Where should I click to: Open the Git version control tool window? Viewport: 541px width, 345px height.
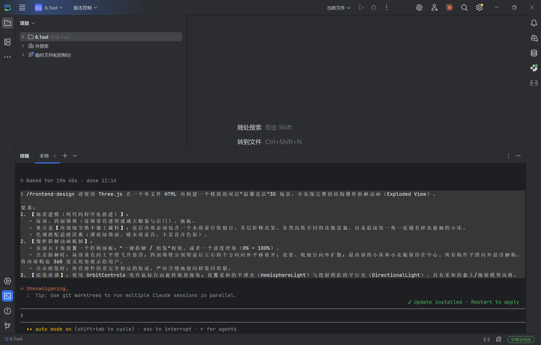pyautogui.click(x=8, y=326)
